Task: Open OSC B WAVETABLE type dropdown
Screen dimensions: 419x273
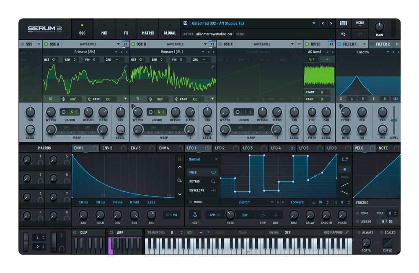Action: click(205, 44)
